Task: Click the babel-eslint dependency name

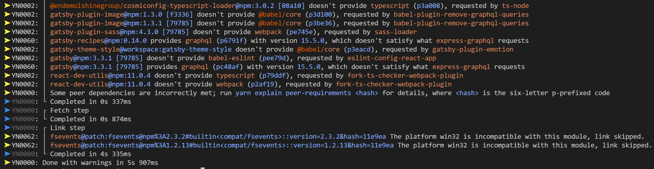Action: [232, 58]
